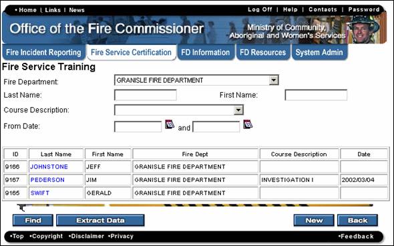
Task: Click the Last Name column header
Action: point(56,154)
